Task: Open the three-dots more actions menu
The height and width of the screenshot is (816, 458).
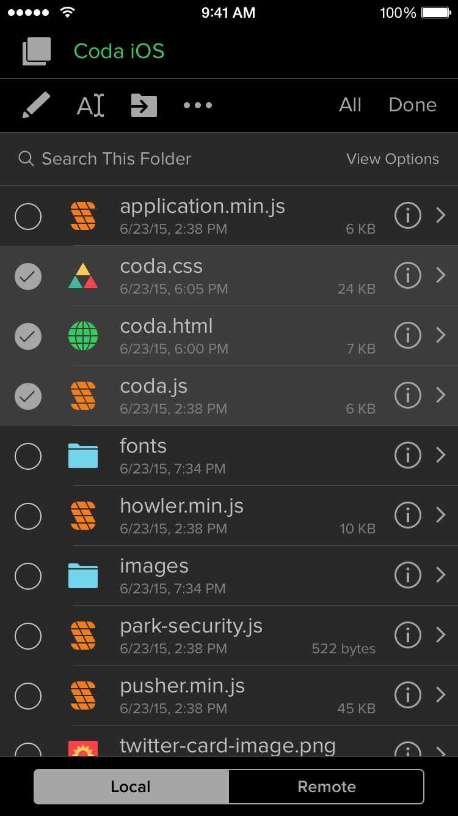Action: [x=198, y=105]
